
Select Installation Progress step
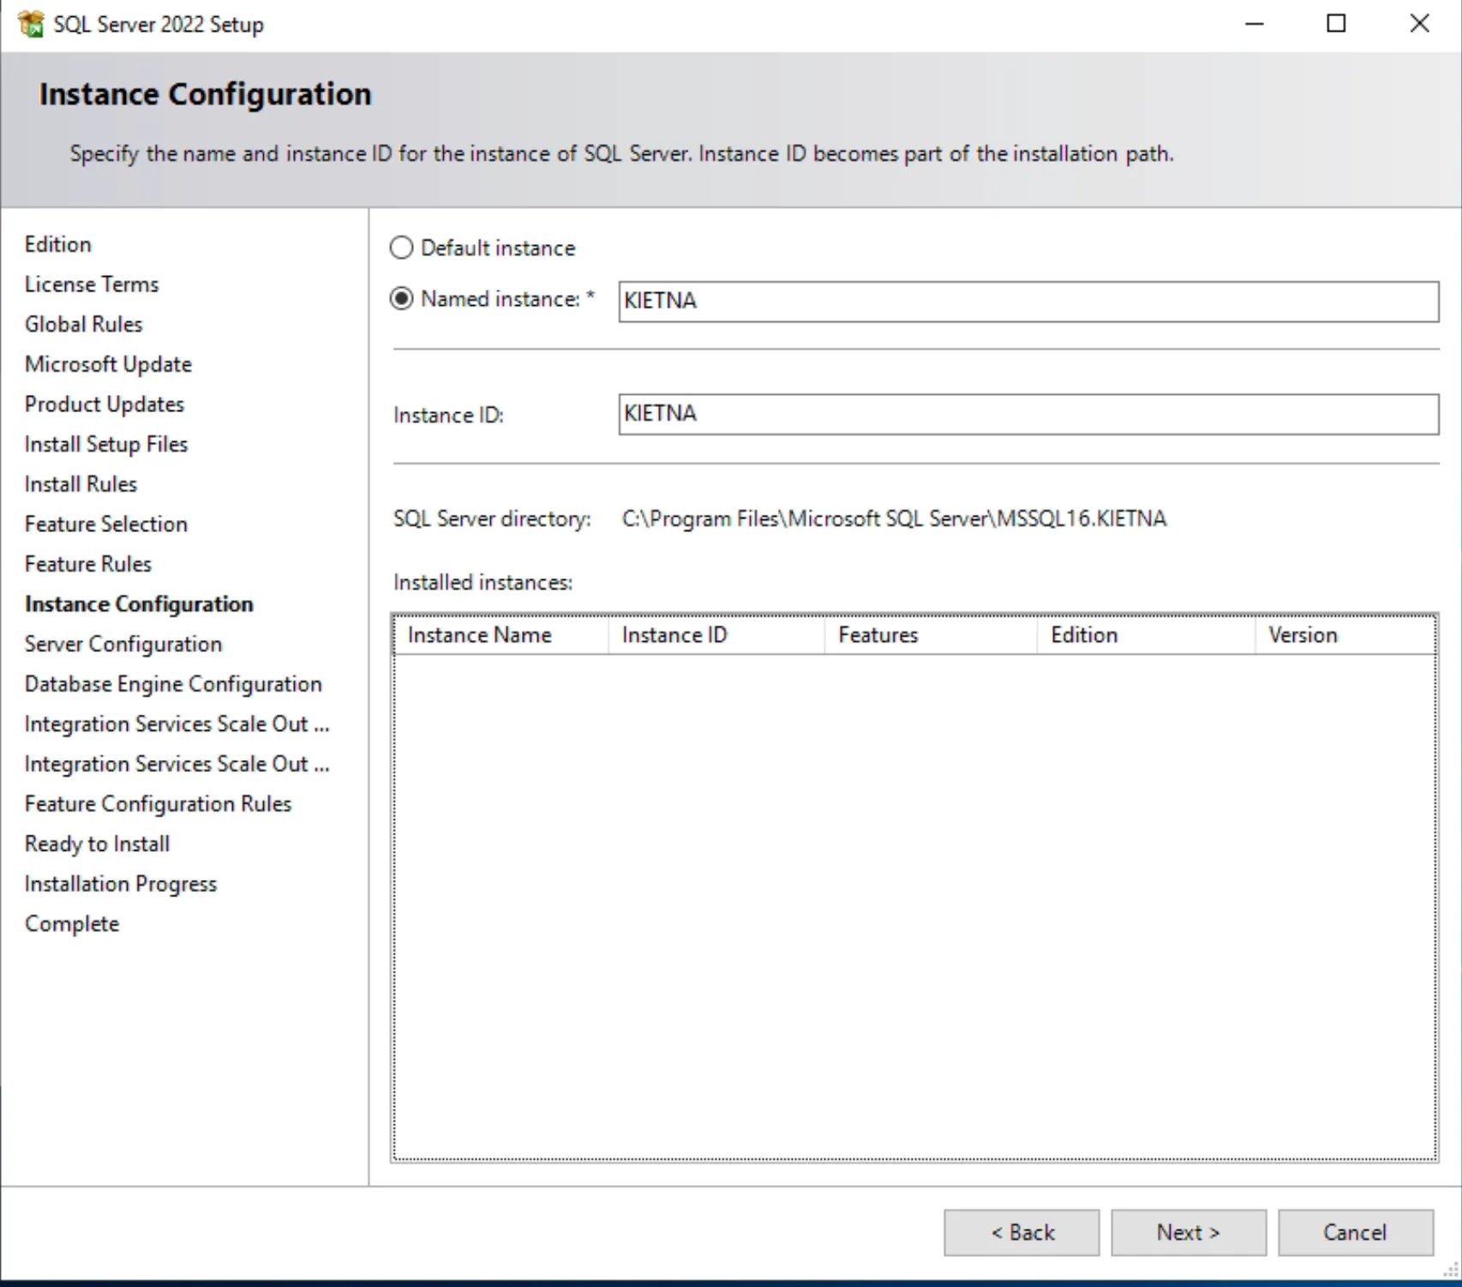121,884
